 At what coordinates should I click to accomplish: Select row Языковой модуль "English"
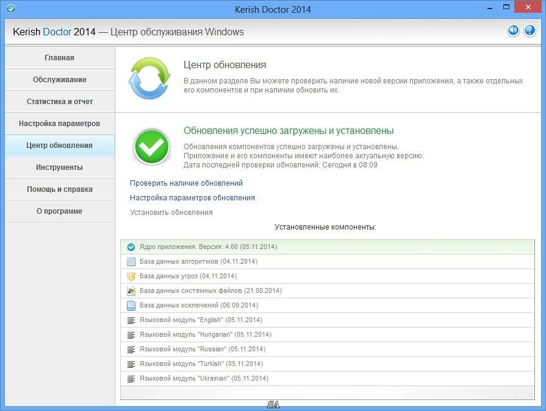[x=328, y=320]
